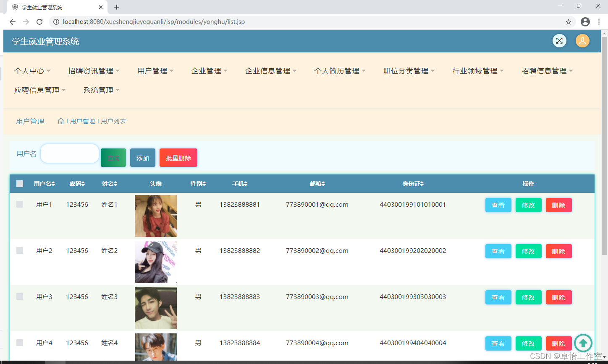Toggle the select-all checkbox in table header
The width and height of the screenshot is (608, 364).
(x=19, y=183)
